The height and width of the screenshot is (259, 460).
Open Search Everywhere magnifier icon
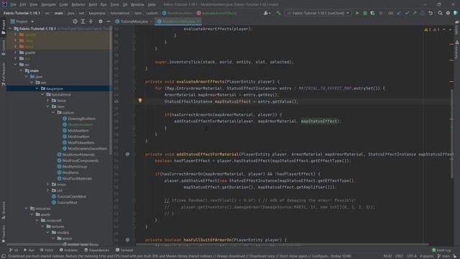pyautogui.click(x=440, y=13)
